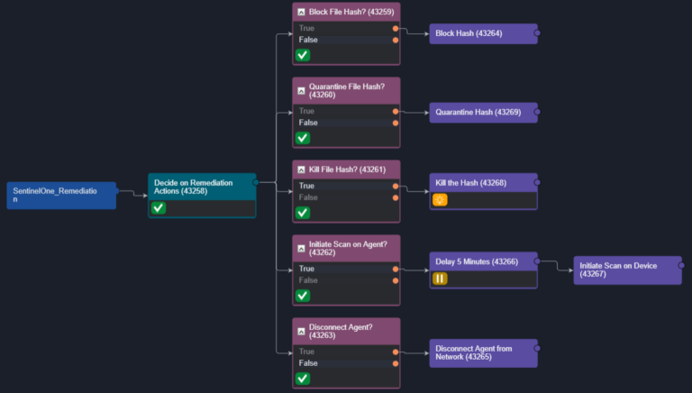Collapse the Block File Hash? decision node
Viewport: 692px width, 393px height.
(x=301, y=13)
